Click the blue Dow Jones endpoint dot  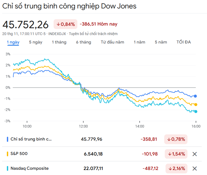[195, 96]
